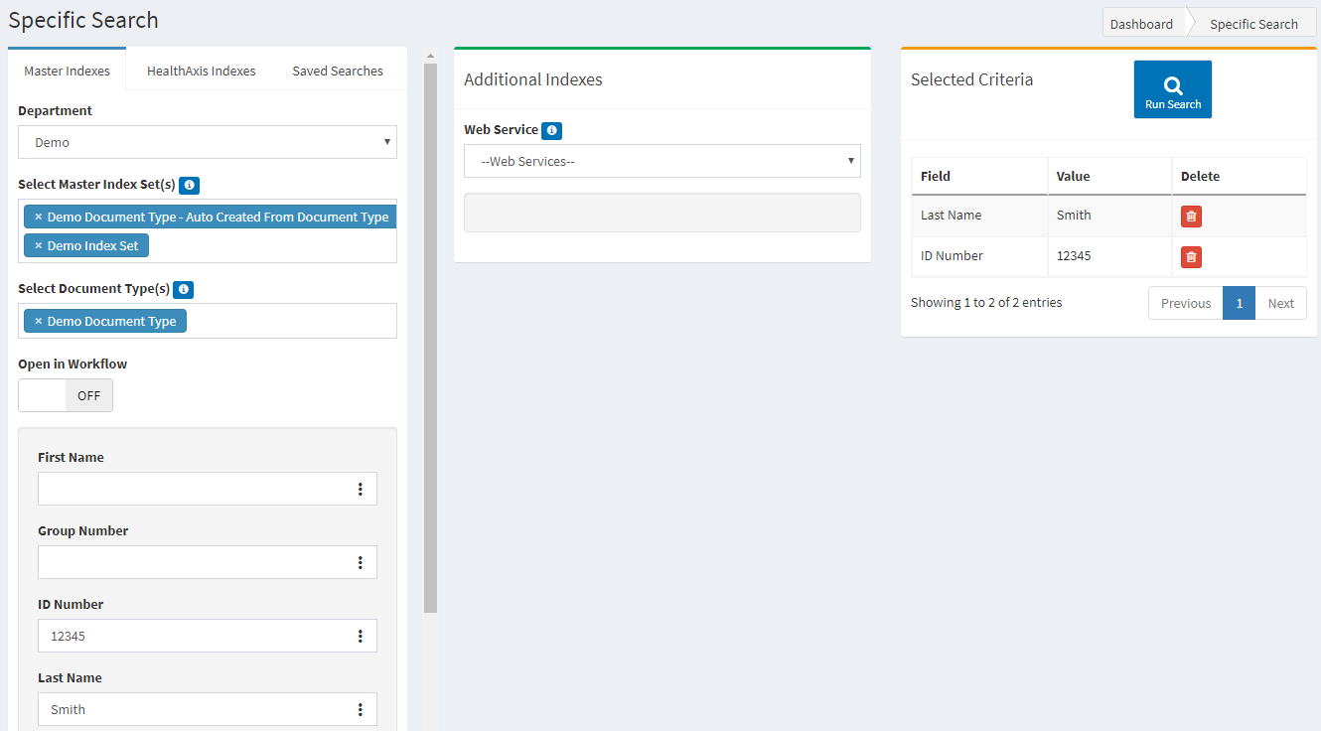Viewport: 1321px width, 731px height.
Task: Open three-dot options for ID Number field
Action: pyautogui.click(x=360, y=636)
